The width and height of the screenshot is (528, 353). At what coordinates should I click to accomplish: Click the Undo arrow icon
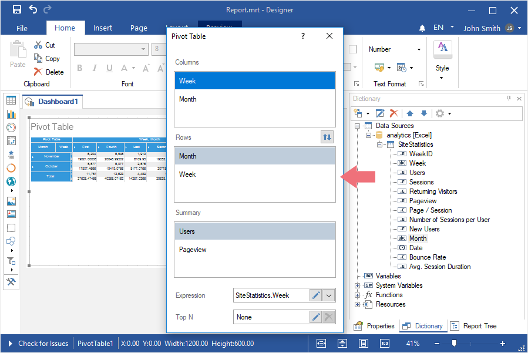pos(33,9)
